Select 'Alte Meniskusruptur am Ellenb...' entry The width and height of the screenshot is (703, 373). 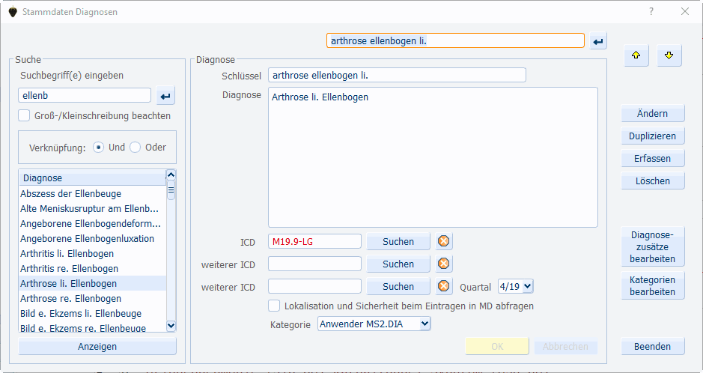coord(92,208)
